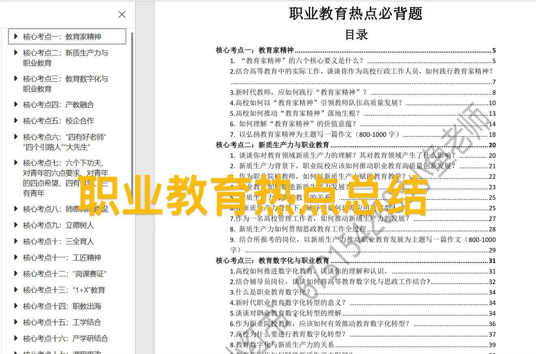536x354 pixels.
Task: Expand 核心考点十五：工学结合 bookmark arrow
Action: click(16, 322)
